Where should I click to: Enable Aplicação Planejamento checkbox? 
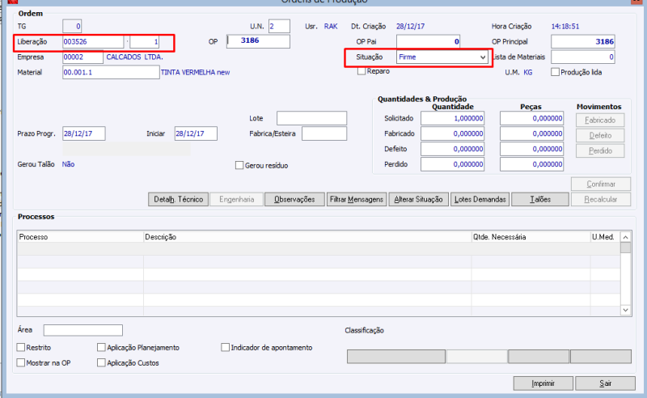(x=101, y=347)
